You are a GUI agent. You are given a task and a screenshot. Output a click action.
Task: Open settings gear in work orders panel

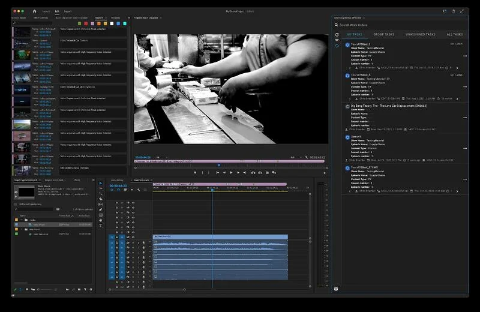click(x=336, y=289)
